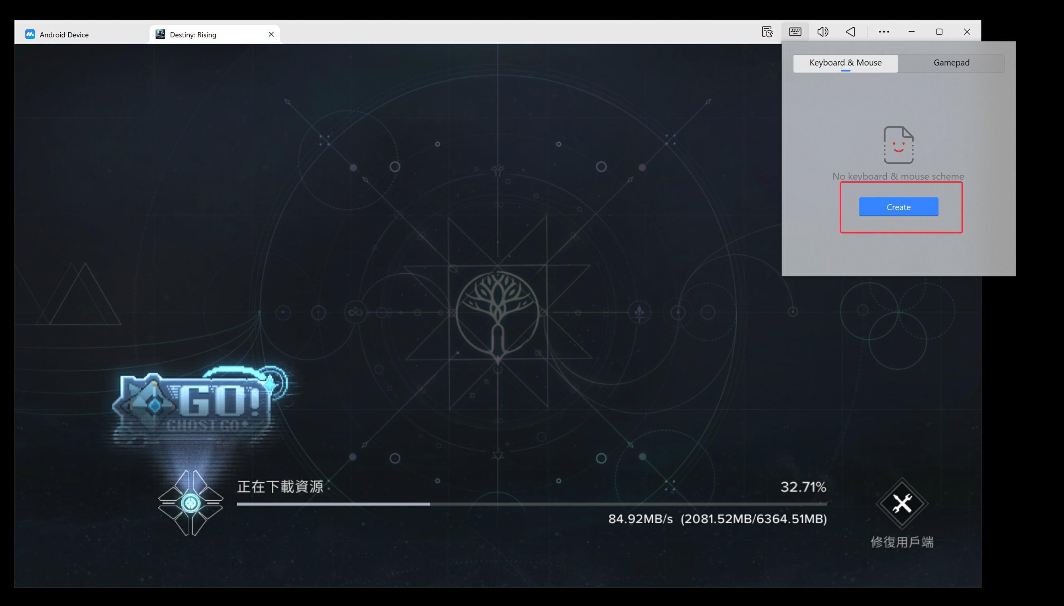Screen dimensions: 1064x606
Task: Toggle the keyboard mapping icon
Action: click(x=795, y=32)
